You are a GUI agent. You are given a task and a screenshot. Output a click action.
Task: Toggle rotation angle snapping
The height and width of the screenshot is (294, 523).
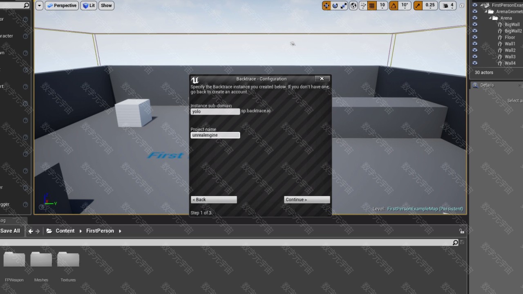coord(393,5)
